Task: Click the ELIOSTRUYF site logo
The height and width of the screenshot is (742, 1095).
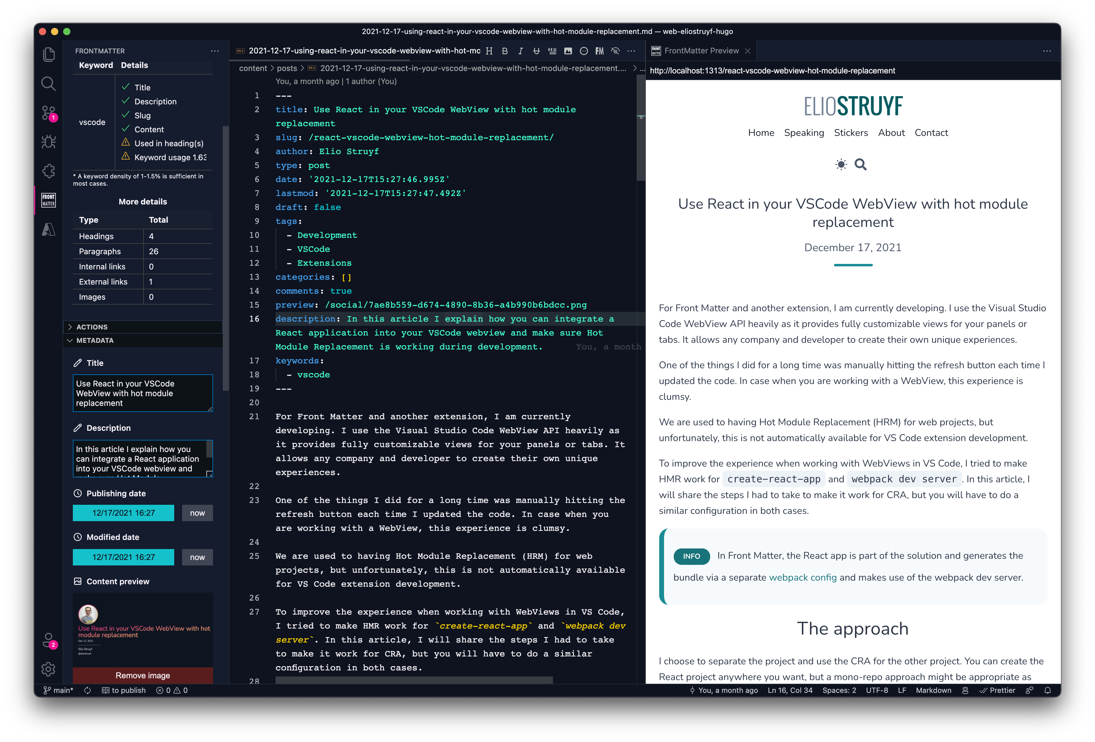Action: point(853,106)
